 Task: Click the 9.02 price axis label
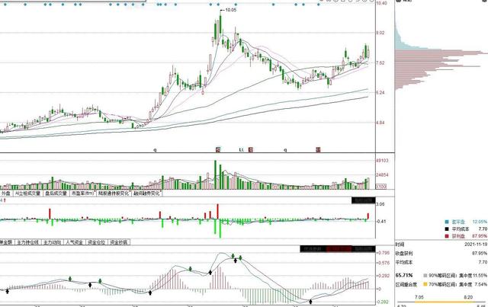tap(380, 33)
